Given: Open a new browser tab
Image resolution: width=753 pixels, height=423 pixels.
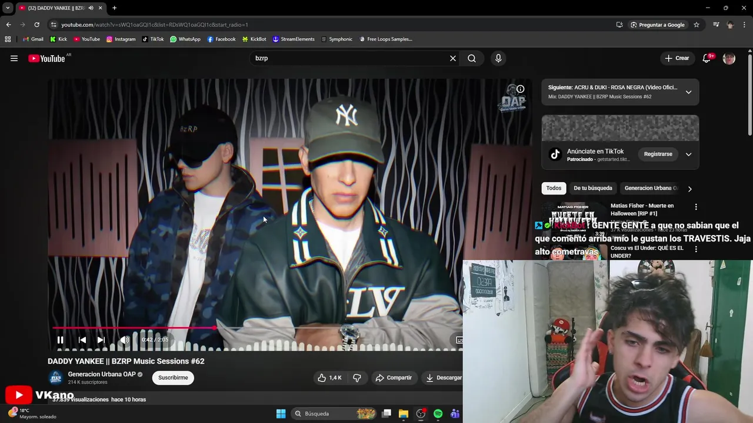Looking at the screenshot, I should 114,8.
